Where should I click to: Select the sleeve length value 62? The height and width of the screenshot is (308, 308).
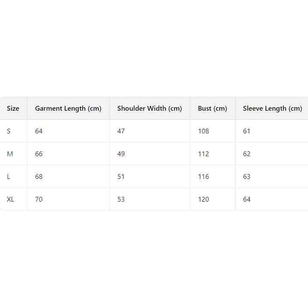tap(247, 154)
